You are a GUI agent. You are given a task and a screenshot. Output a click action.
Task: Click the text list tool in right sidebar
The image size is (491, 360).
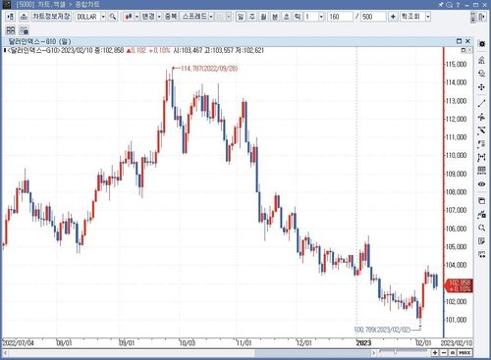(481, 143)
